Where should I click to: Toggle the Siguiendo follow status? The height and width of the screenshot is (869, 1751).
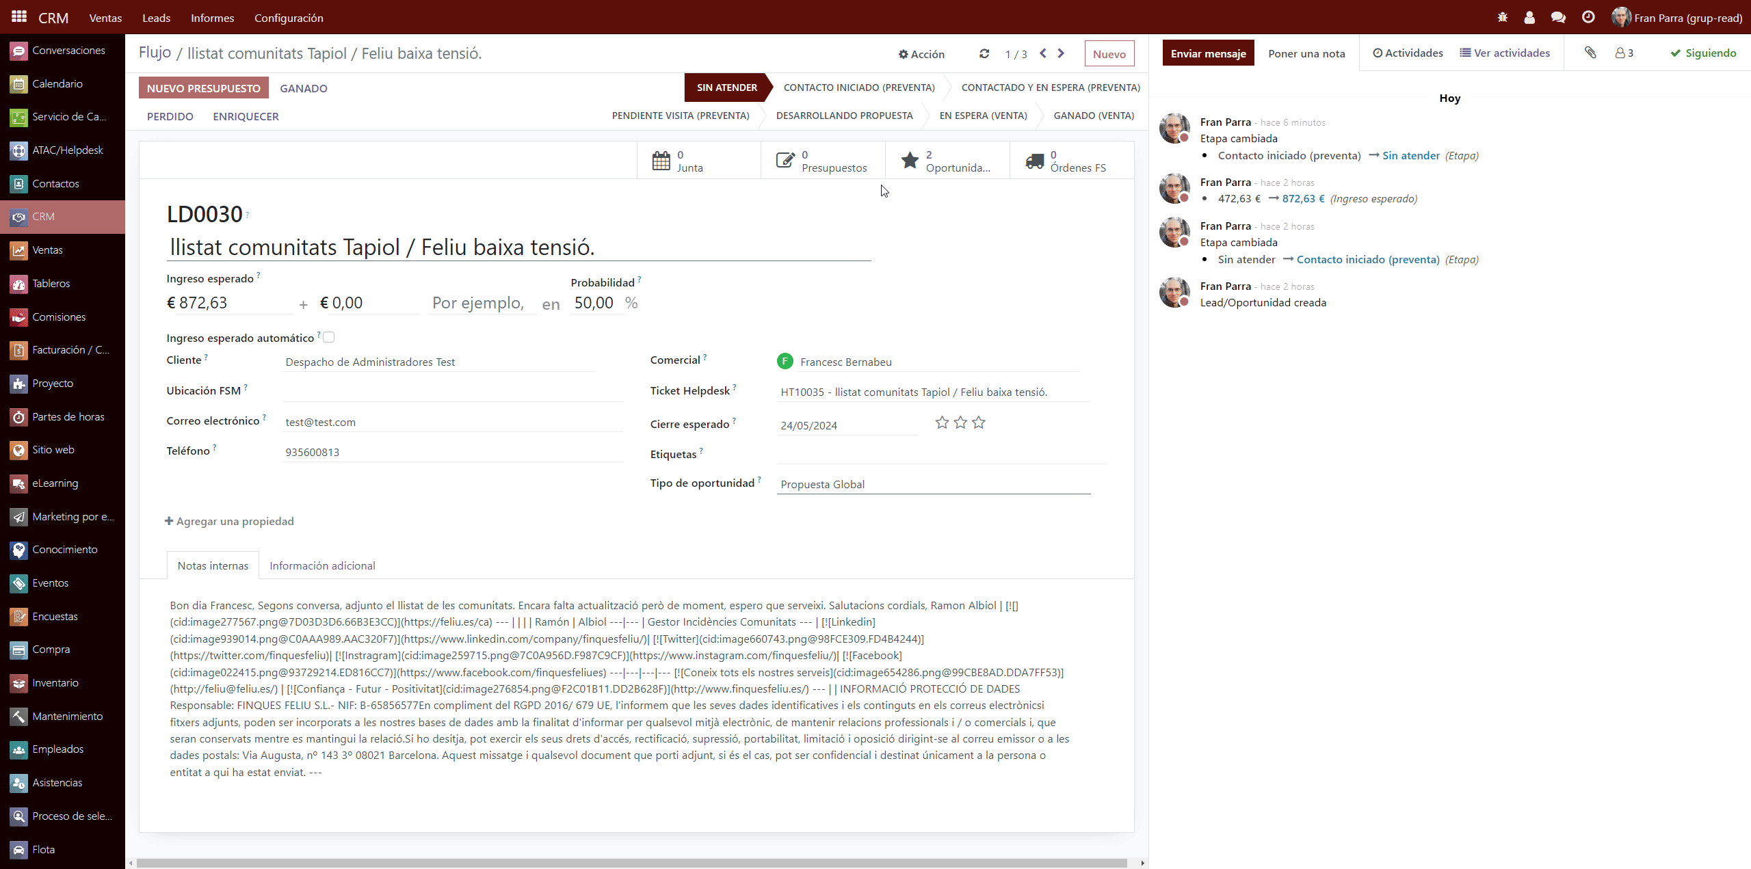1703,53
